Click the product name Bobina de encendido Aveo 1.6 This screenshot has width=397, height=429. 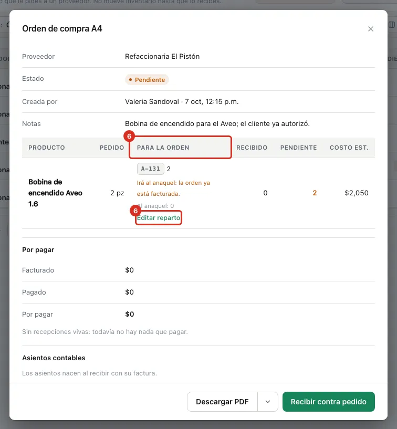click(x=55, y=193)
